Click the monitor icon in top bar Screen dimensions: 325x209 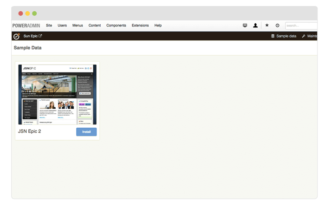[245, 26]
